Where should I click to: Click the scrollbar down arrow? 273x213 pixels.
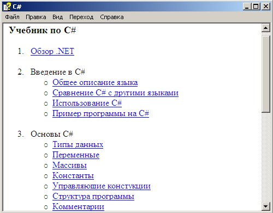click(x=266, y=206)
